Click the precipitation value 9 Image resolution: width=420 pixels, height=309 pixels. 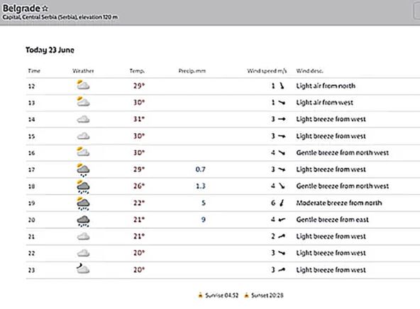[204, 220]
